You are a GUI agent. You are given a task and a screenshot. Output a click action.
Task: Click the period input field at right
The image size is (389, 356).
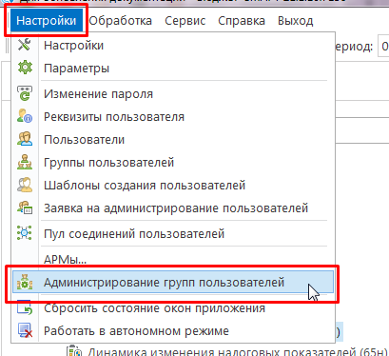pos(383,47)
